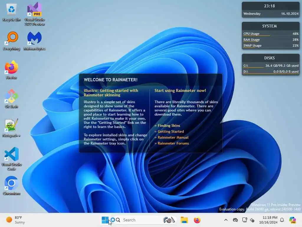
Task: Open the Git Bash desktop icon
Action: click(12, 99)
